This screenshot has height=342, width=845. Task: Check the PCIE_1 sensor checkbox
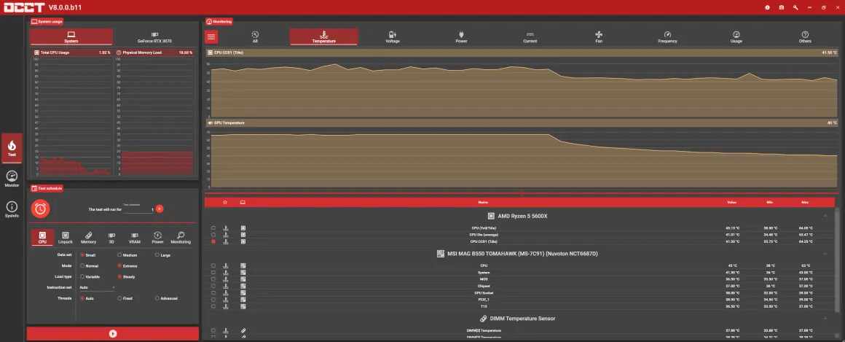click(x=213, y=300)
